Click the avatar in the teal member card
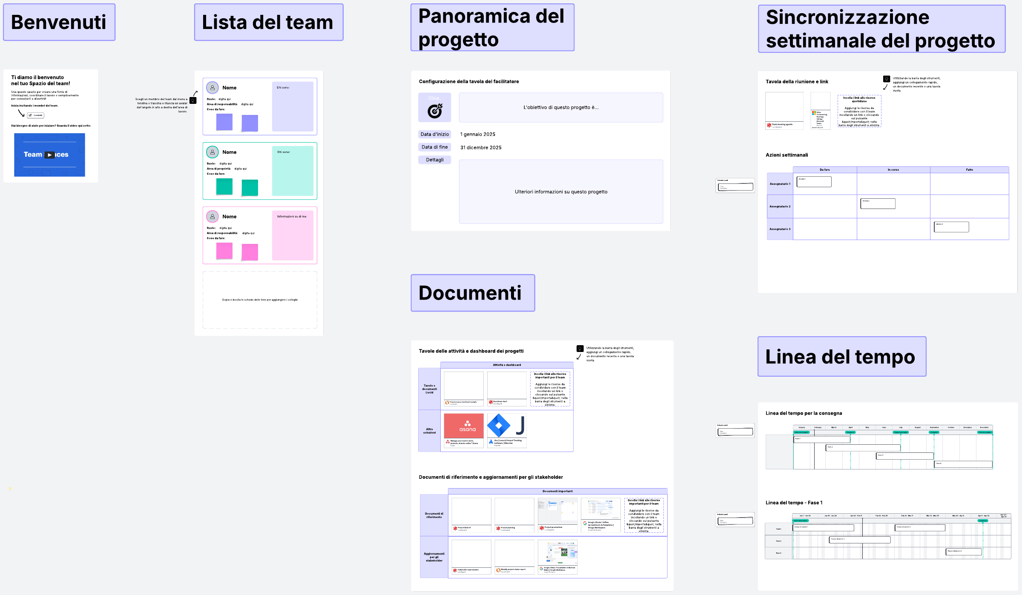This screenshot has height=595, width=1022. (212, 152)
